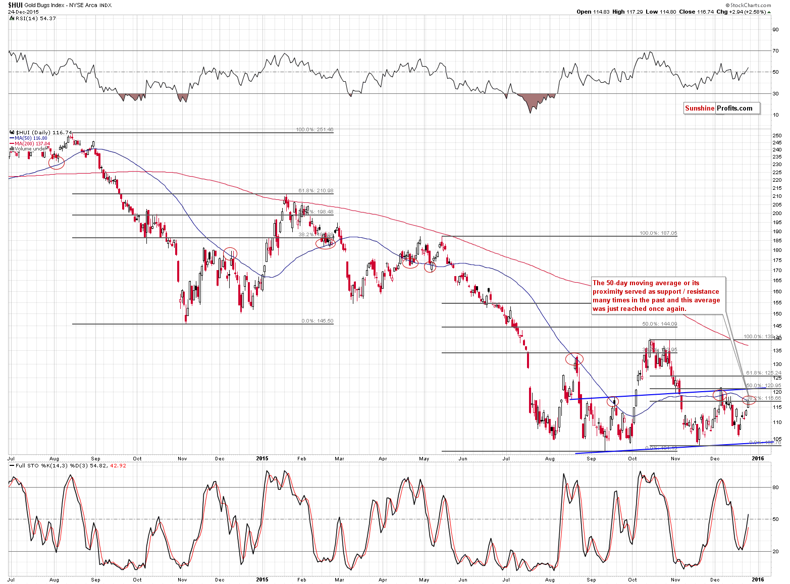Select the 61.8%: 210.98 Fibonacci label
Screen dimensions: 790x584
pos(316,191)
